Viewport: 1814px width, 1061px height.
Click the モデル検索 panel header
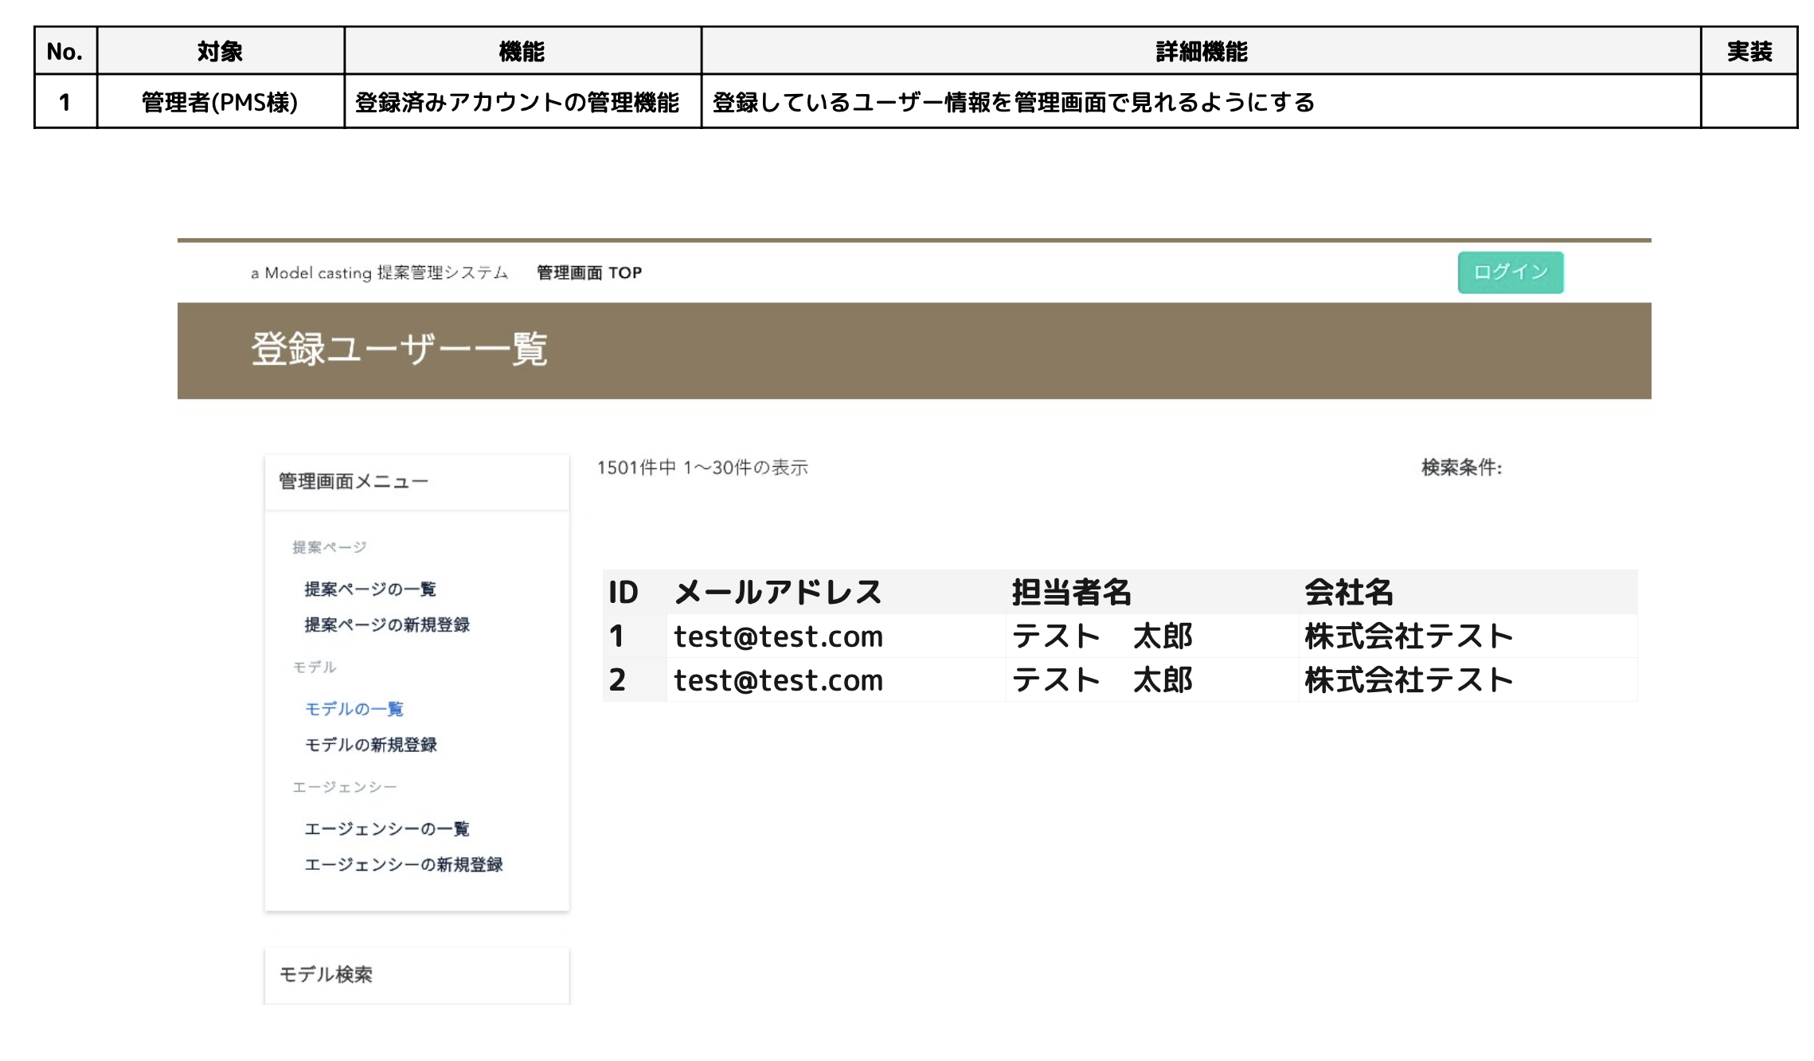coord(326,974)
